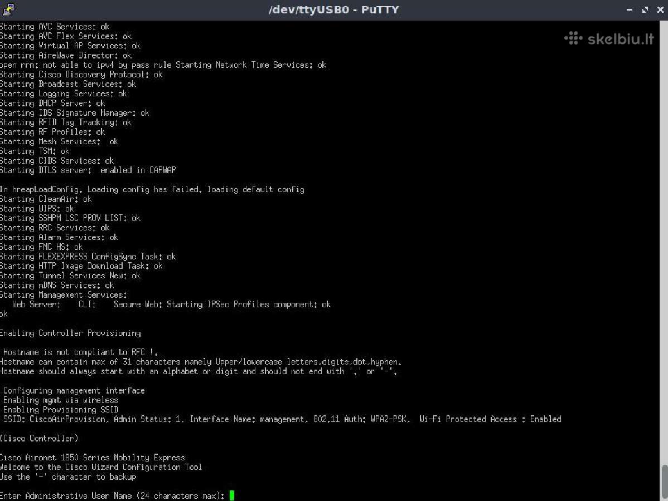Image resolution: width=668 pixels, height=501 pixels.
Task: Click 'Enabling mgmt via wireless' line
Action: 61,400
